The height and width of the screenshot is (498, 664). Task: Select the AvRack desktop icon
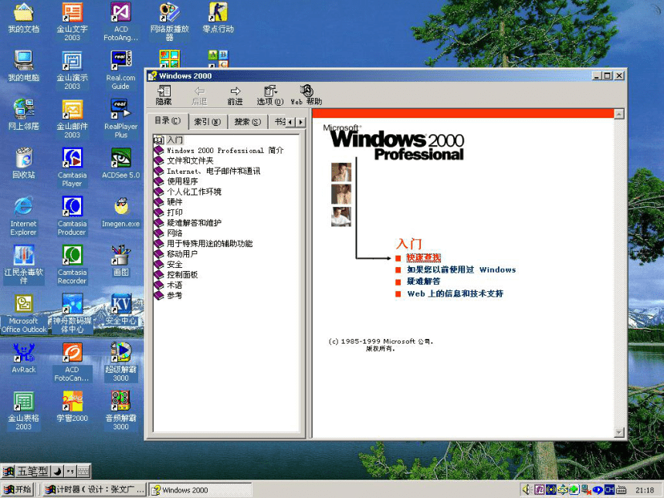pos(24,358)
